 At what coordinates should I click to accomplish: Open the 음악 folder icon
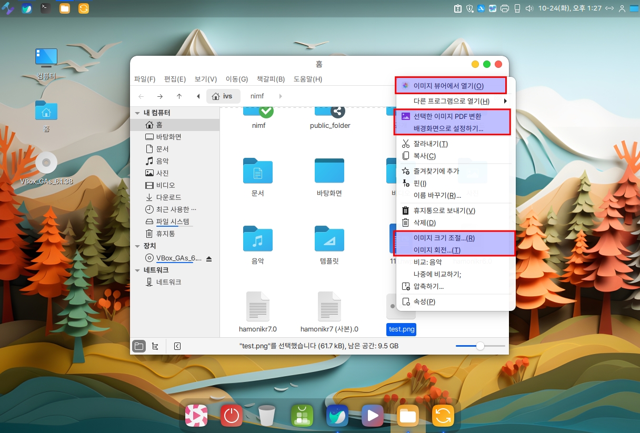[x=257, y=239]
